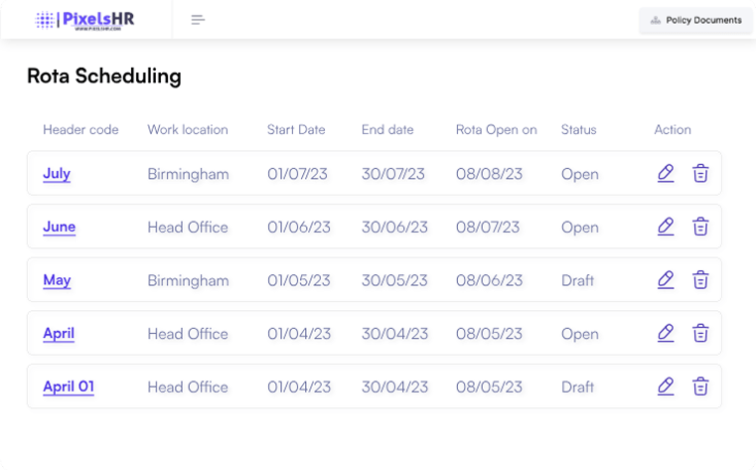Screen dimensions: 756x470
Task: Follow the April rota link
Action: 59,334
